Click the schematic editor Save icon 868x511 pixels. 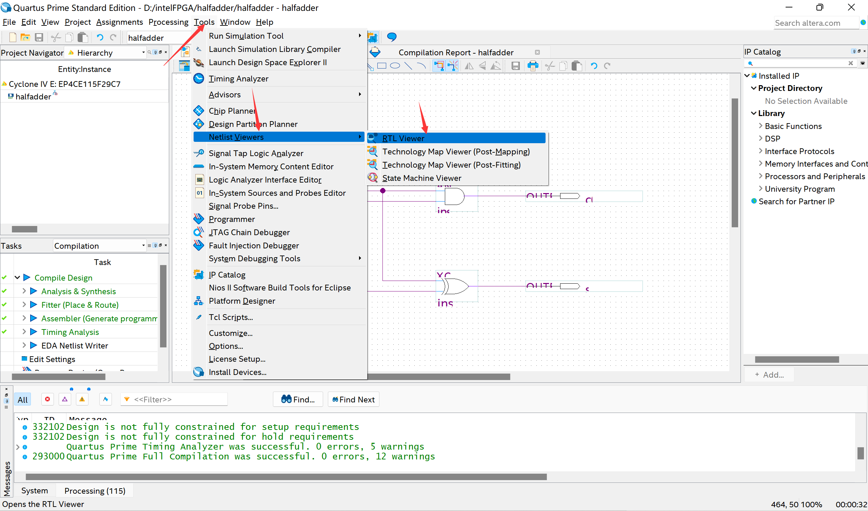[x=515, y=65]
